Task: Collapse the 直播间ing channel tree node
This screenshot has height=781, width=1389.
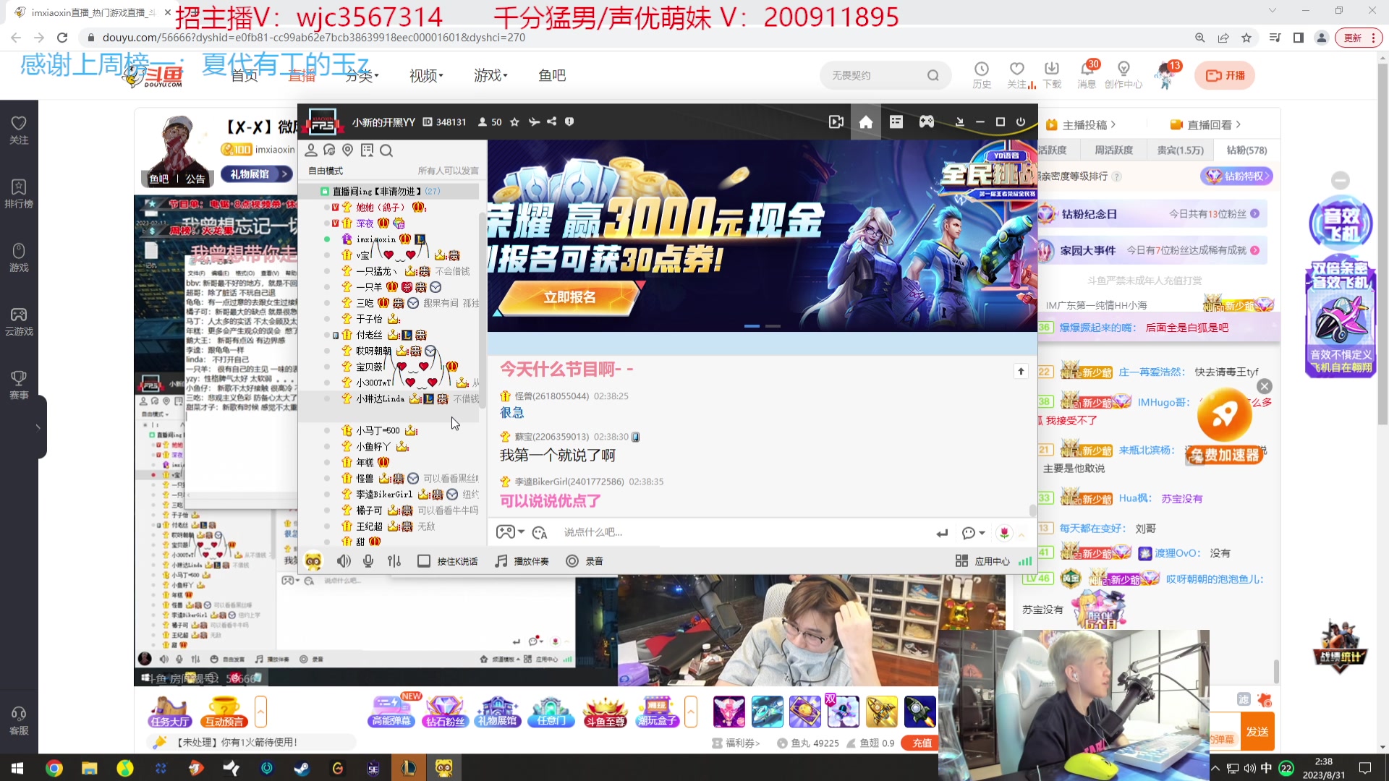Action: 325,192
